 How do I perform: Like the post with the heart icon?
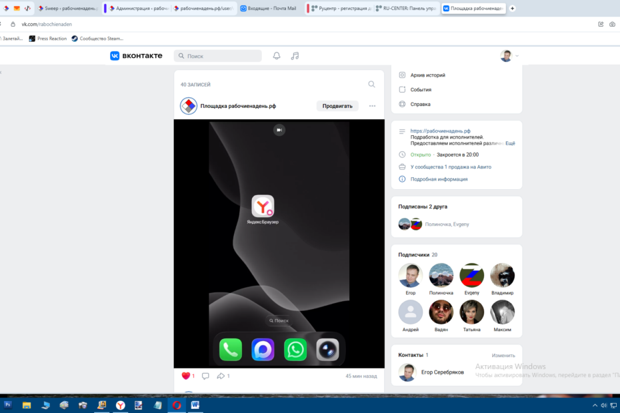(x=186, y=376)
